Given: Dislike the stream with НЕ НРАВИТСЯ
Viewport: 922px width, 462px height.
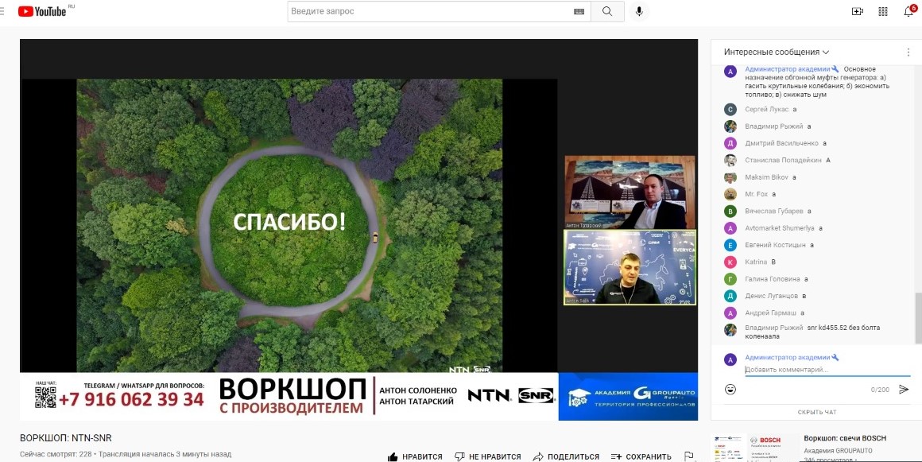Looking at the screenshot, I should [487, 456].
